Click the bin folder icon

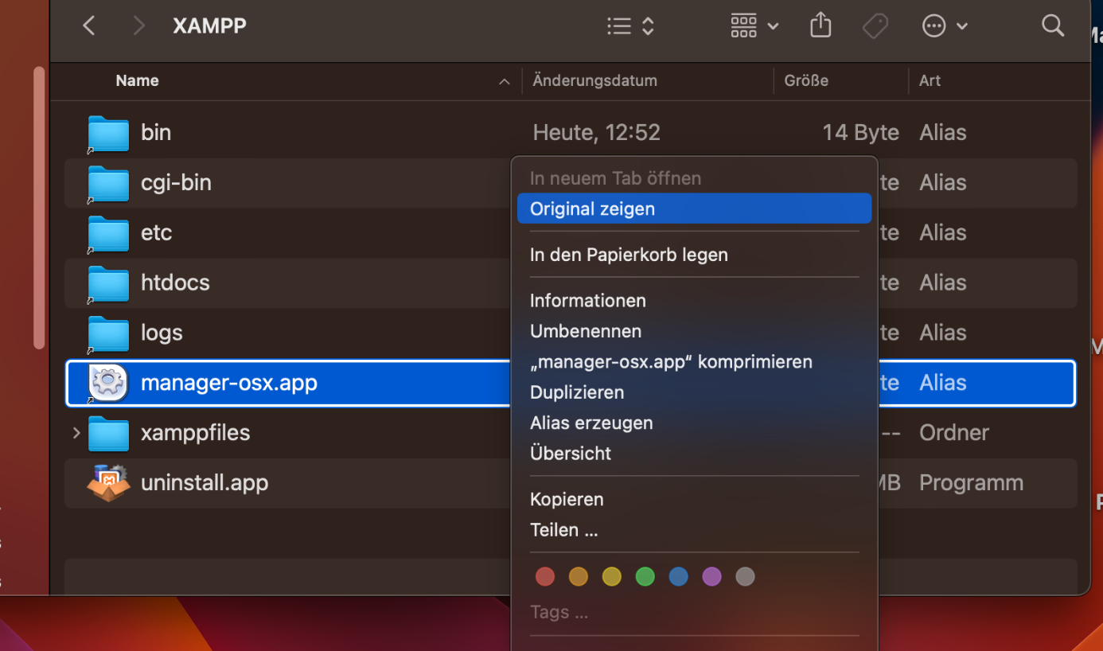pyautogui.click(x=108, y=133)
